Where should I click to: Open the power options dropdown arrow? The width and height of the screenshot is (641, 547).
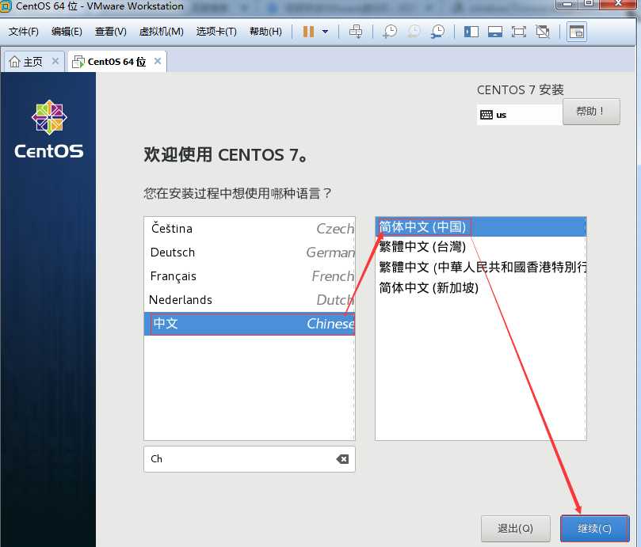pyautogui.click(x=325, y=32)
